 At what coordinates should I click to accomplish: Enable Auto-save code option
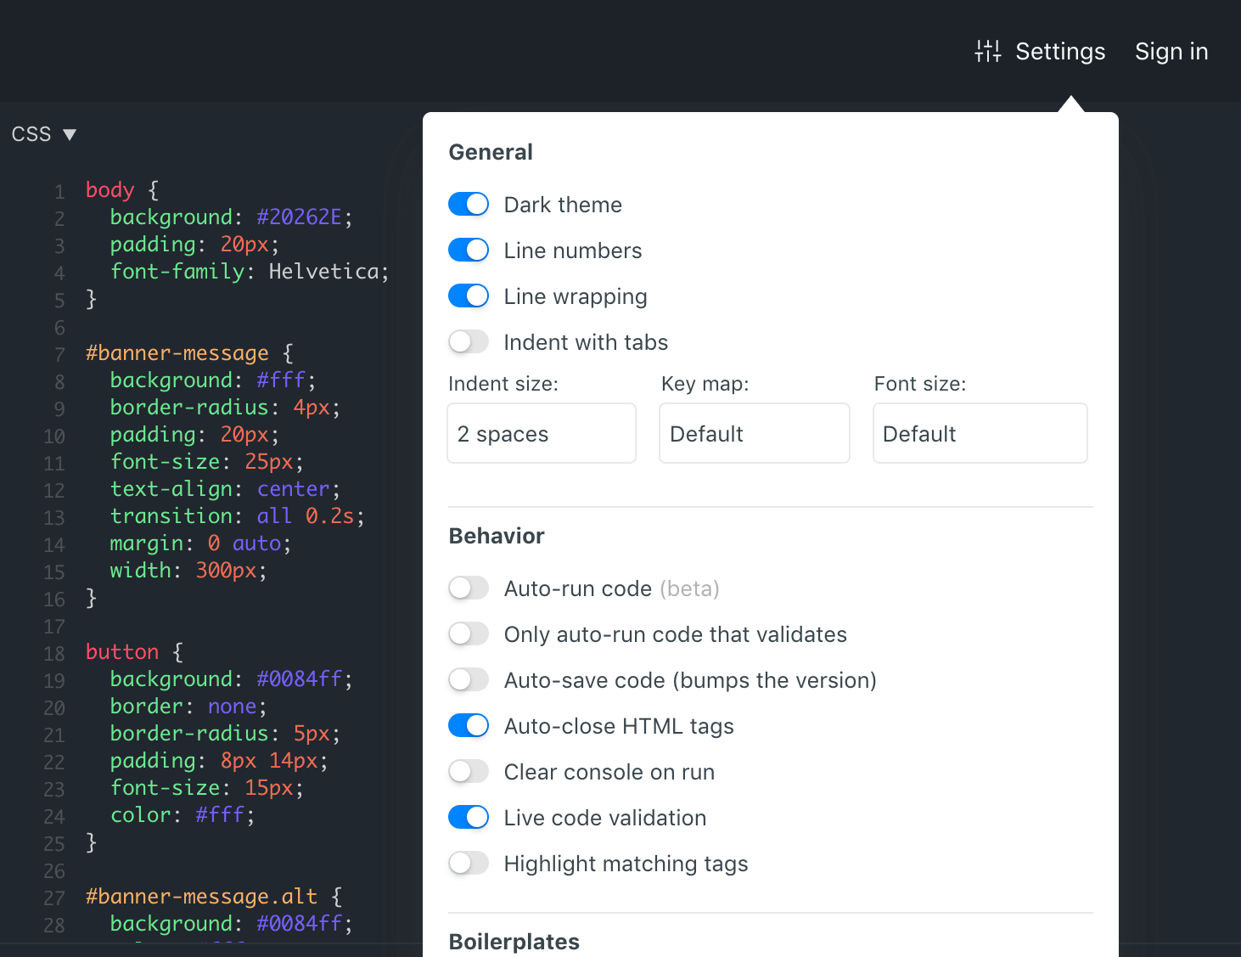468,679
